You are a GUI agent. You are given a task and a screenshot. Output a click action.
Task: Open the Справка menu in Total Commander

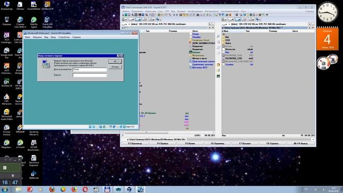click(310, 11)
